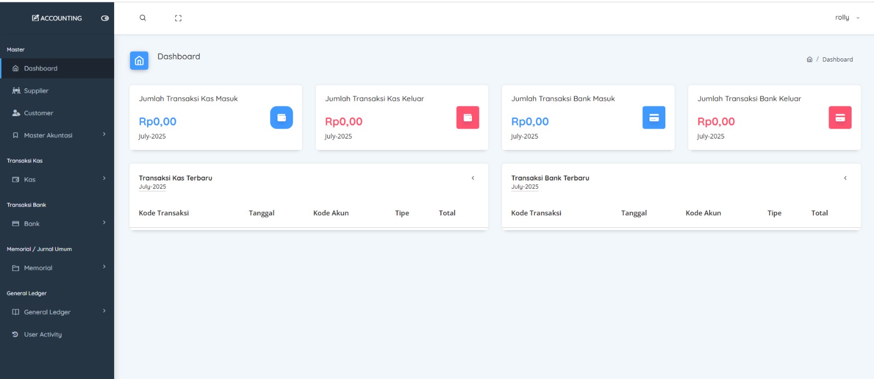
Task: Click Total header in Bank table
Action: (820, 213)
